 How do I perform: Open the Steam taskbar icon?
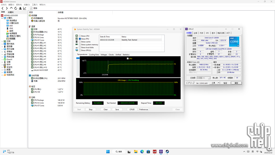[167, 152]
